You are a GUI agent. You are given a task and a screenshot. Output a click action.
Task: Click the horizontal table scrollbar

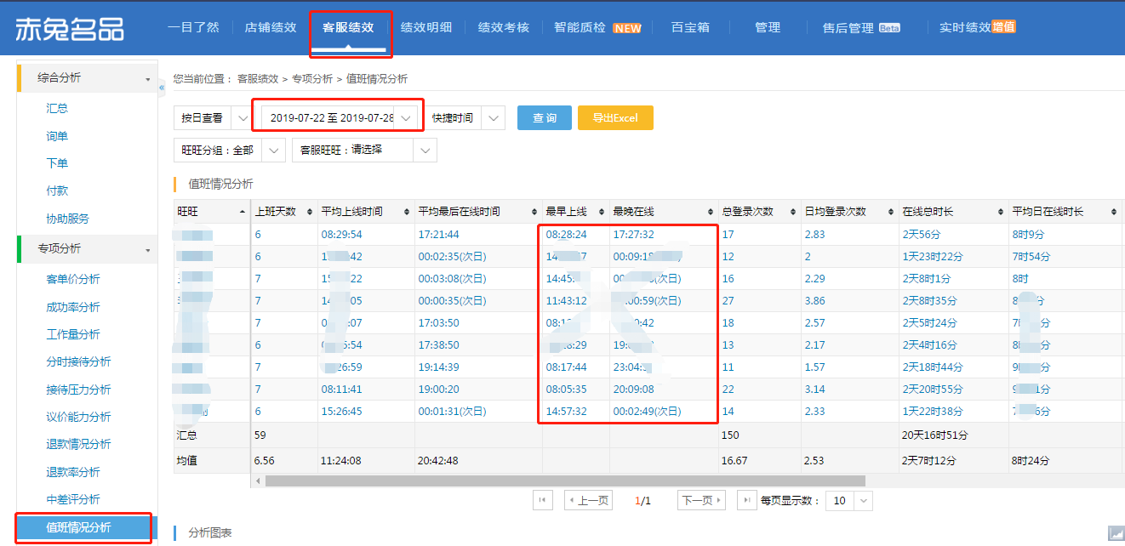[562, 481]
